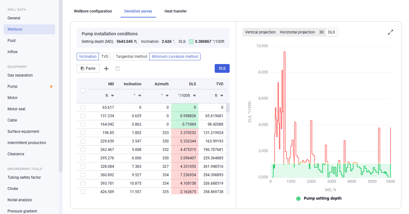Screen dimensions: 409x214
Task: Check the row with MD 65.617
Action: coord(83,107)
